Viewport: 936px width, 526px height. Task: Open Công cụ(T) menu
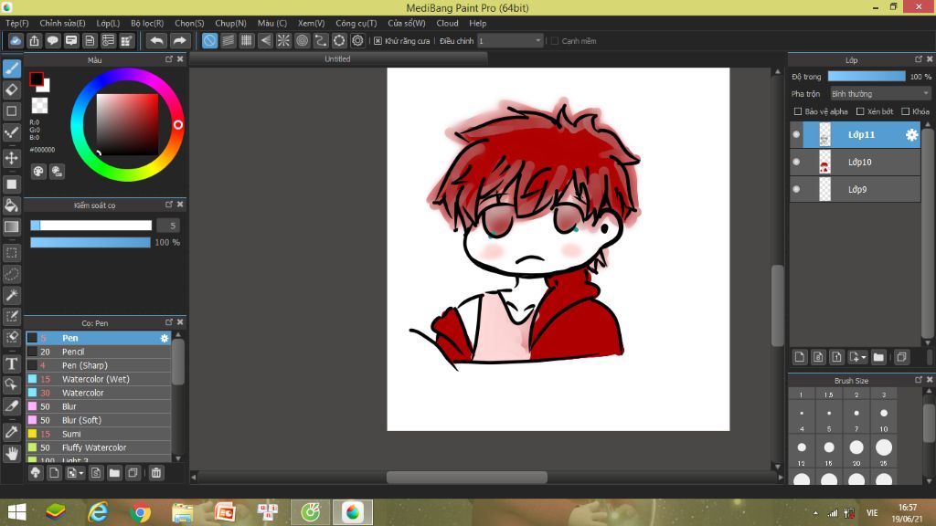click(356, 23)
